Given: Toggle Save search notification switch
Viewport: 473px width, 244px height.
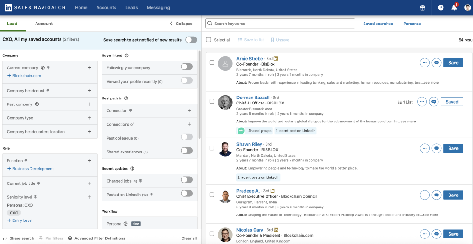Looking at the screenshot, I should (x=191, y=40).
